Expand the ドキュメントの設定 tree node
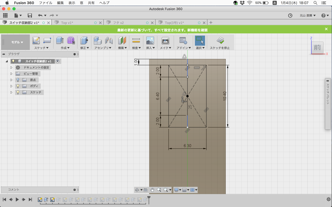This screenshot has width=332, height=207. [11, 68]
